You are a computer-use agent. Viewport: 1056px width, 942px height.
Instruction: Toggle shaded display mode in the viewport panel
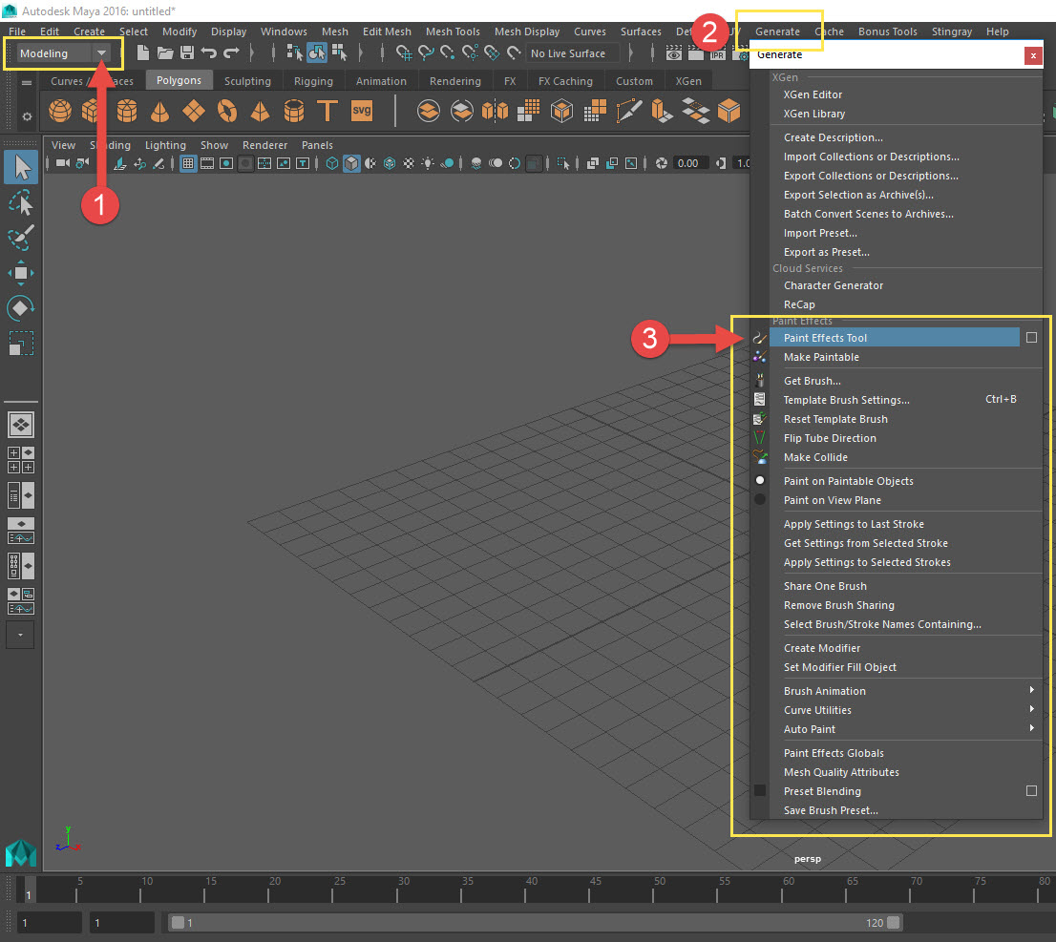350,163
